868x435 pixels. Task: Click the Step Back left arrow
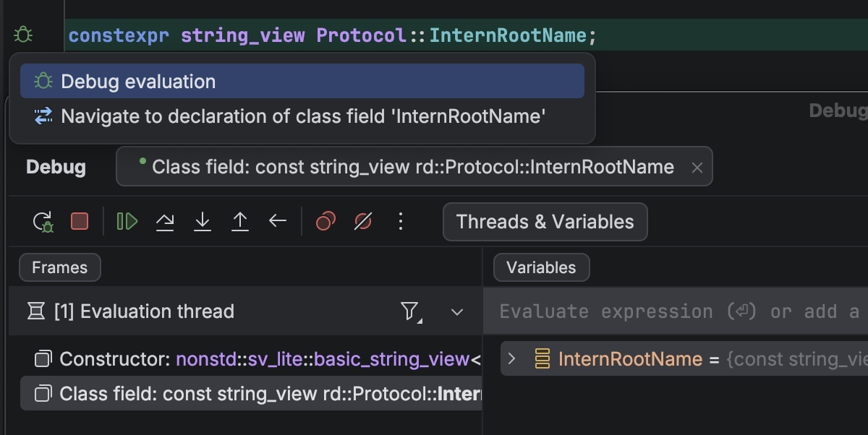278,221
